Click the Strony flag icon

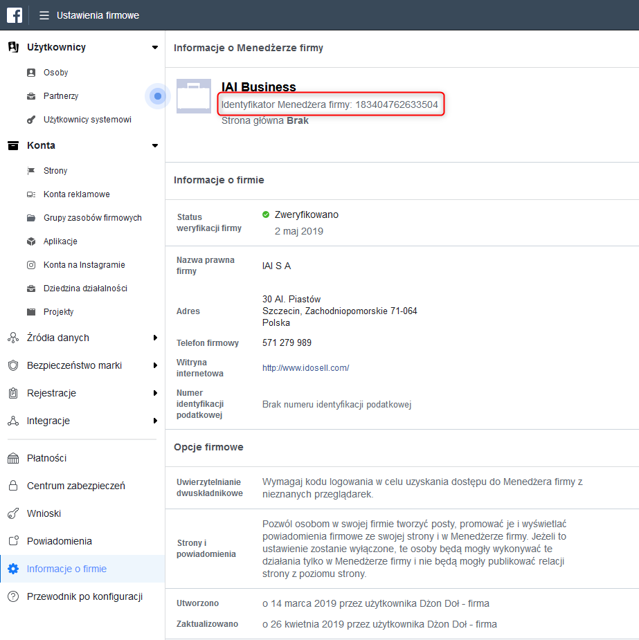pos(31,171)
